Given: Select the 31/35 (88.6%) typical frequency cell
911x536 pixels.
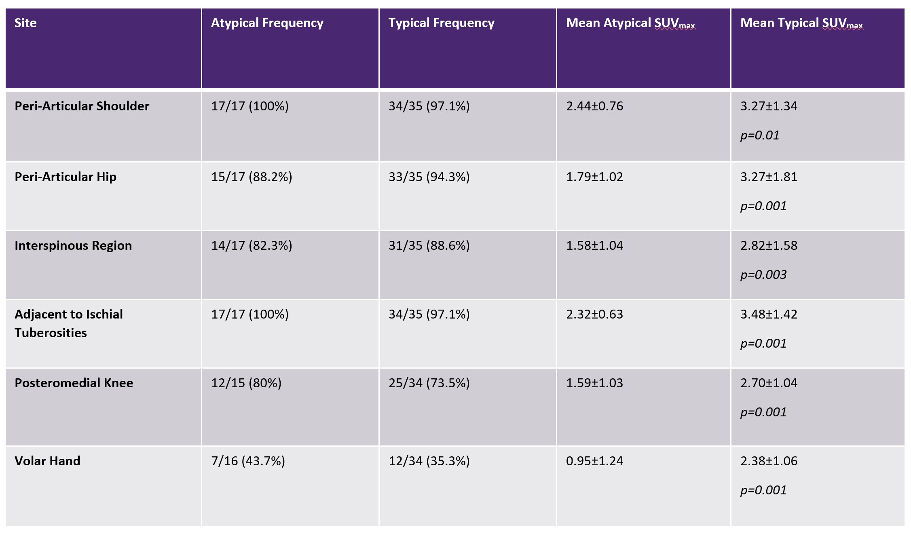Looking at the screenshot, I should click(429, 245).
